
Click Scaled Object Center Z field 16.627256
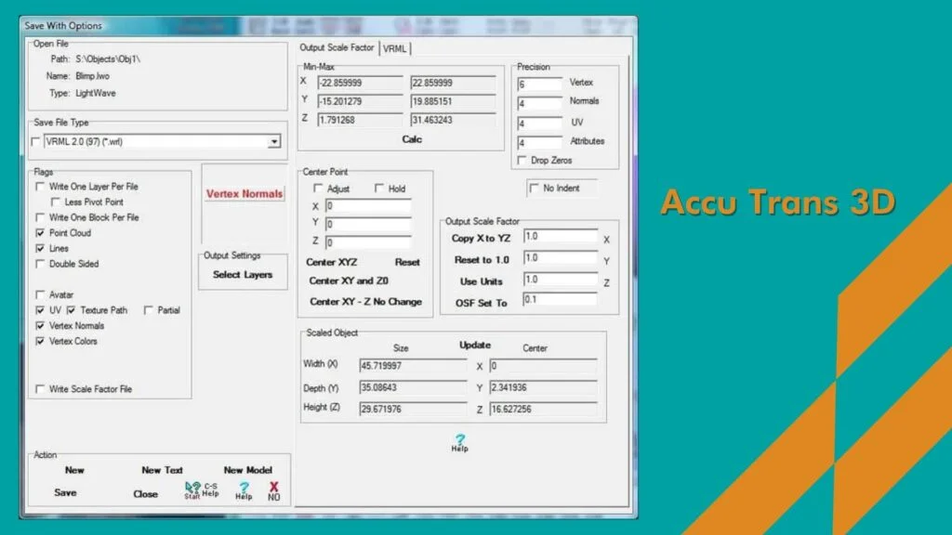click(x=543, y=409)
